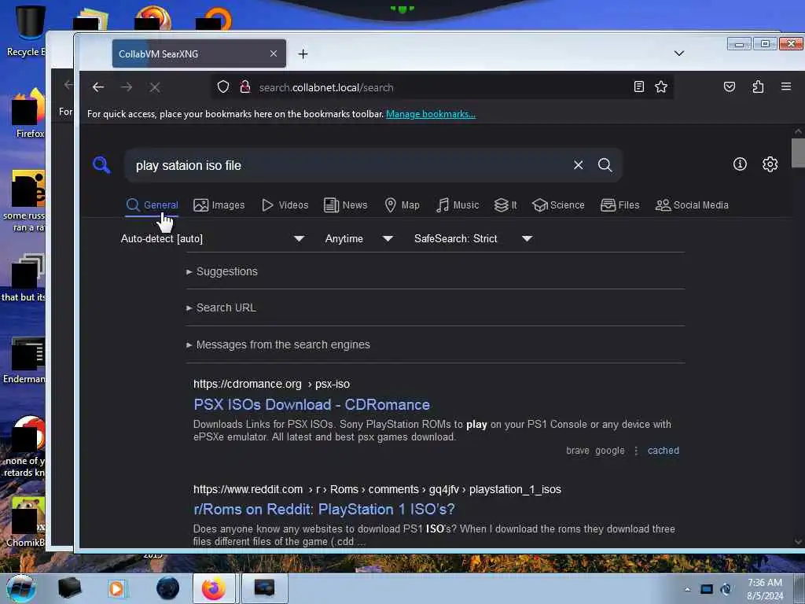805x604 pixels.
Task: Open the list all tabs chevron
Action: pos(678,53)
